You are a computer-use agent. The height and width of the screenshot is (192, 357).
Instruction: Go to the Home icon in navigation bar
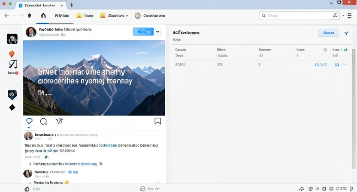tap(43, 15)
